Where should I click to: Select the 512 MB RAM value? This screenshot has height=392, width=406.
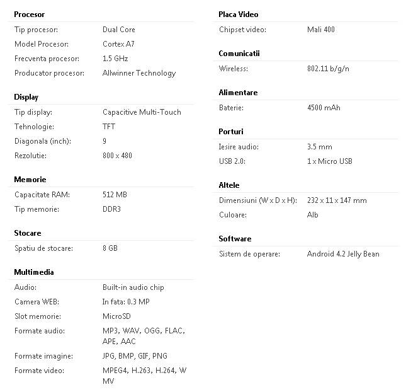pyautogui.click(x=115, y=195)
